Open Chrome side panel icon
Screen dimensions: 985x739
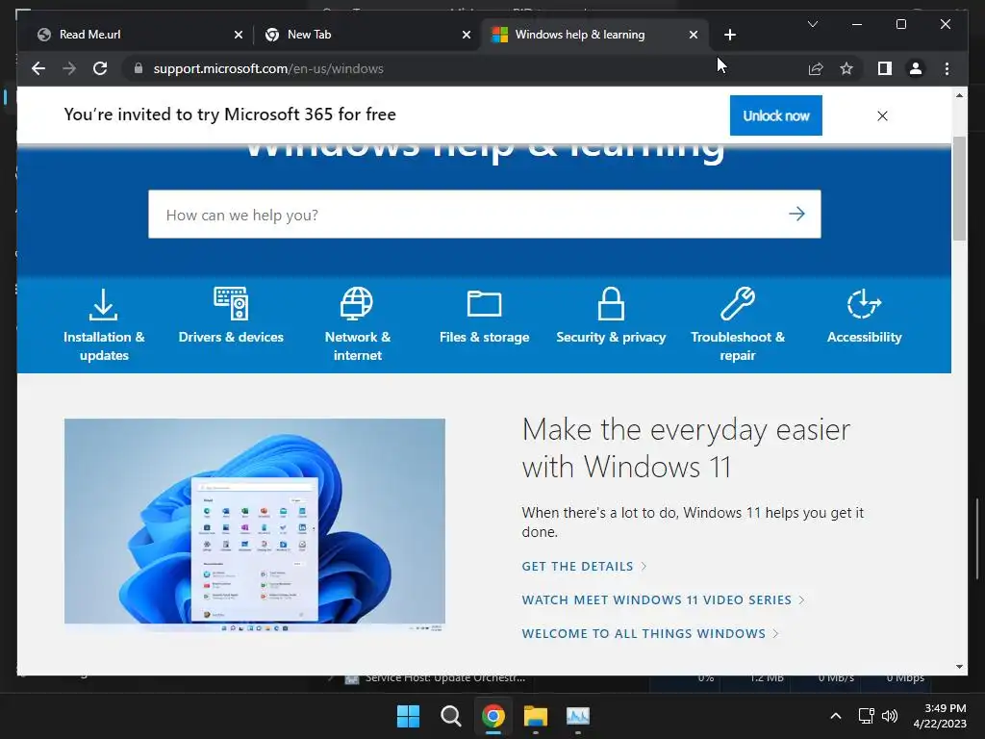tap(885, 68)
